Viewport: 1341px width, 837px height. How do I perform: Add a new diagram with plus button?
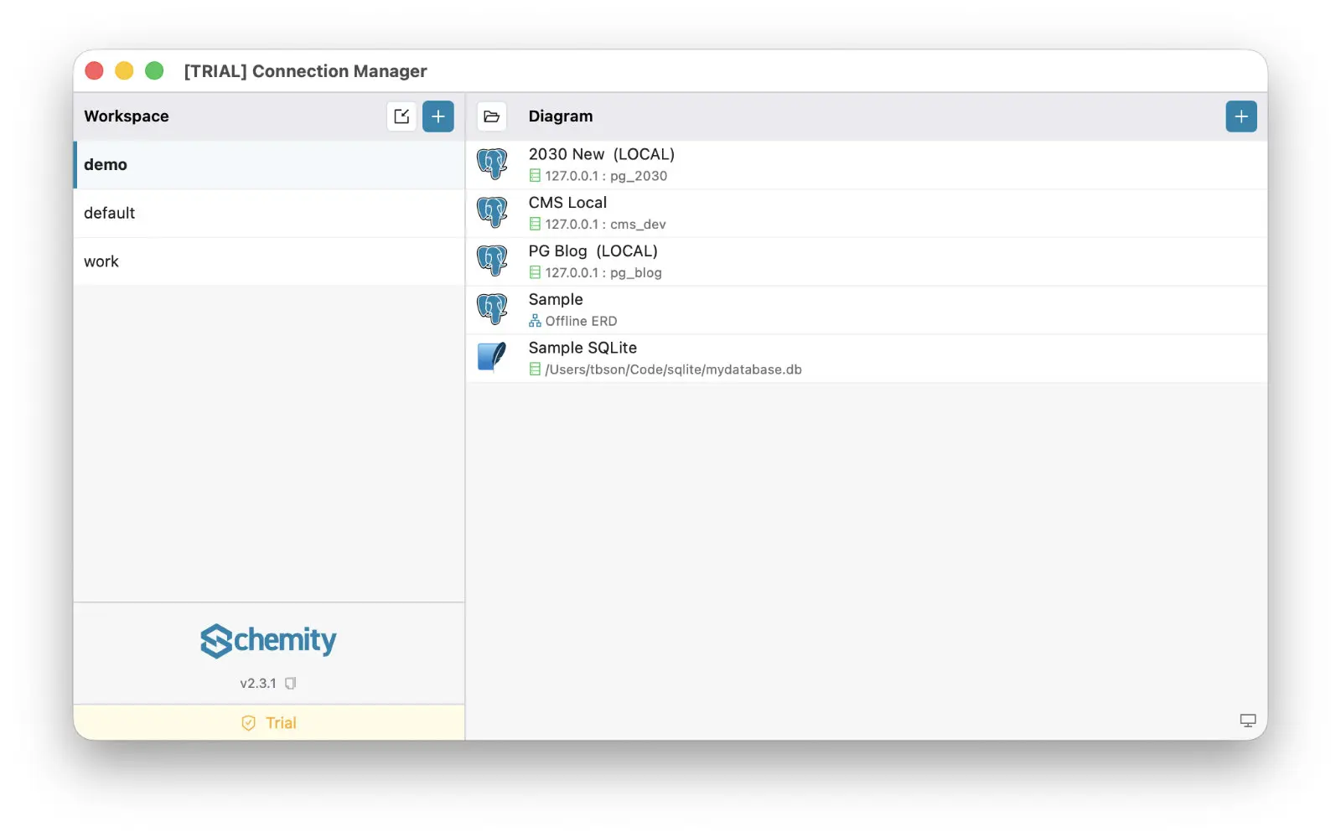coord(1240,116)
